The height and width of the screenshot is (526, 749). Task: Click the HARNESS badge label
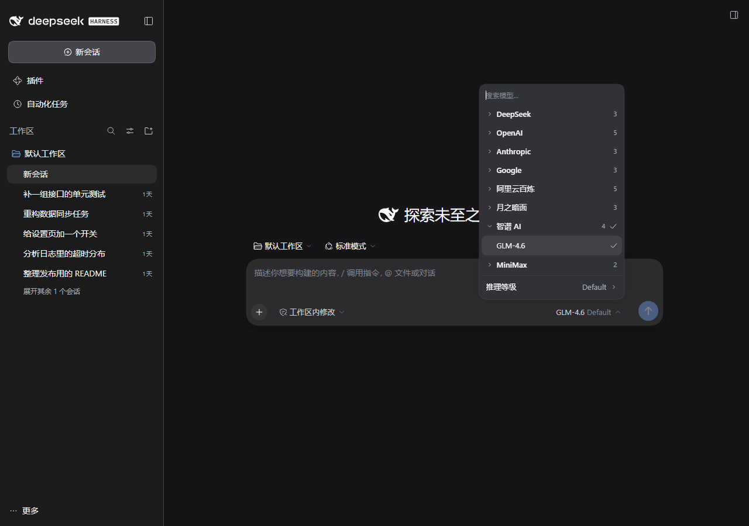point(104,22)
